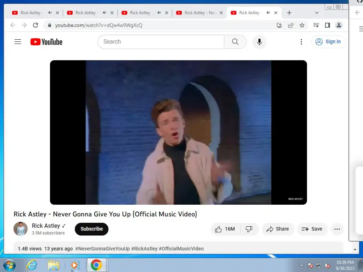This screenshot has height=272, width=363.
Task: View site info padlock icon
Action: [50, 25]
